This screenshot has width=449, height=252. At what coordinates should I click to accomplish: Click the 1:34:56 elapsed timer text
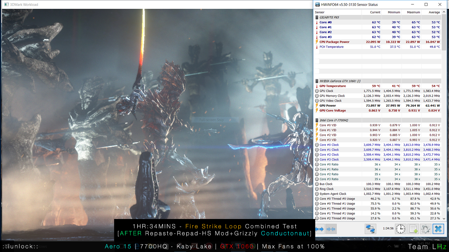click(x=388, y=229)
